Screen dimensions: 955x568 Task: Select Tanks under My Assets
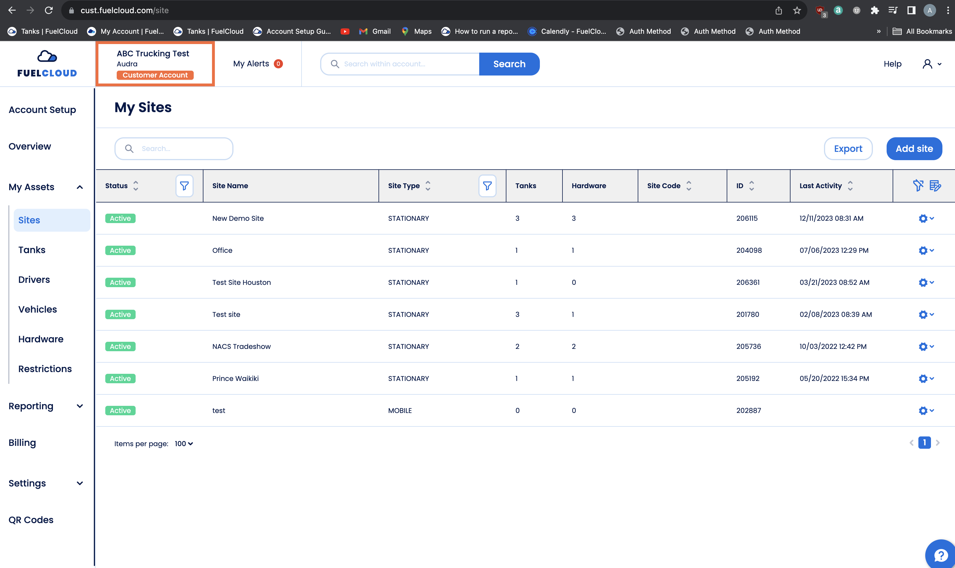point(32,250)
